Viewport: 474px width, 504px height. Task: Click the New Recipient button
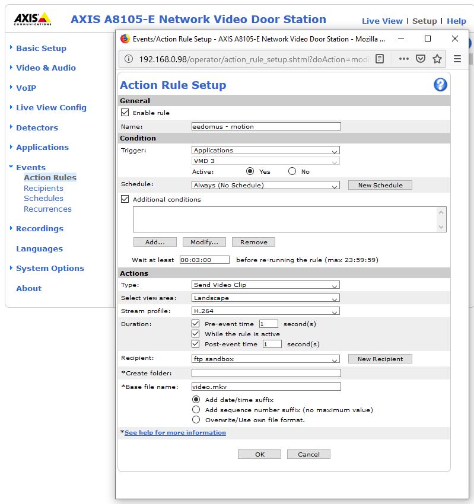380,359
